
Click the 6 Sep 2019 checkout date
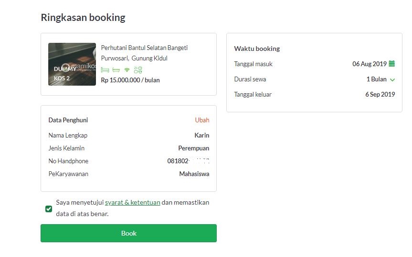click(x=380, y=94)
